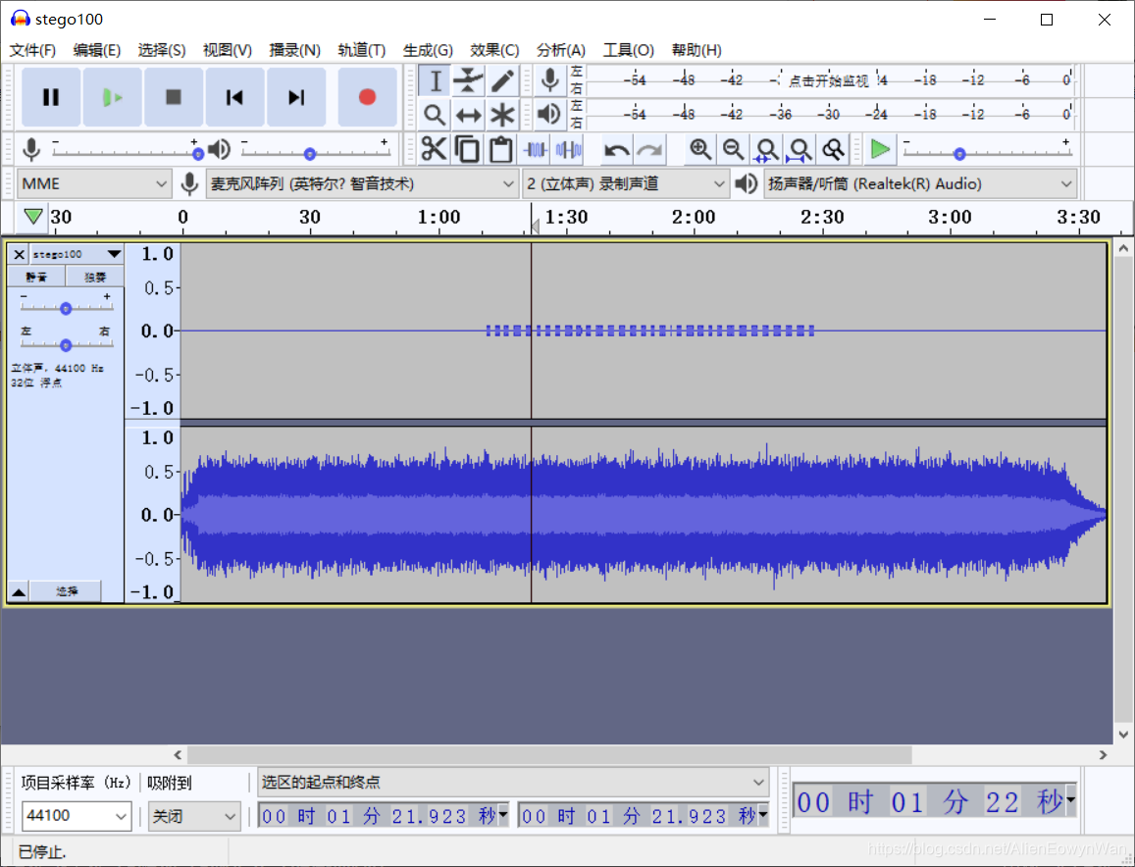Toggle the track Mute button
1135x867 pixels.
pyautogui.click(x=36, y=277)
